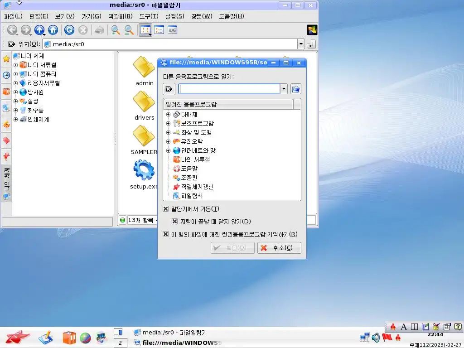
Task: Switch to image preview view
Action: click(172, 30)
